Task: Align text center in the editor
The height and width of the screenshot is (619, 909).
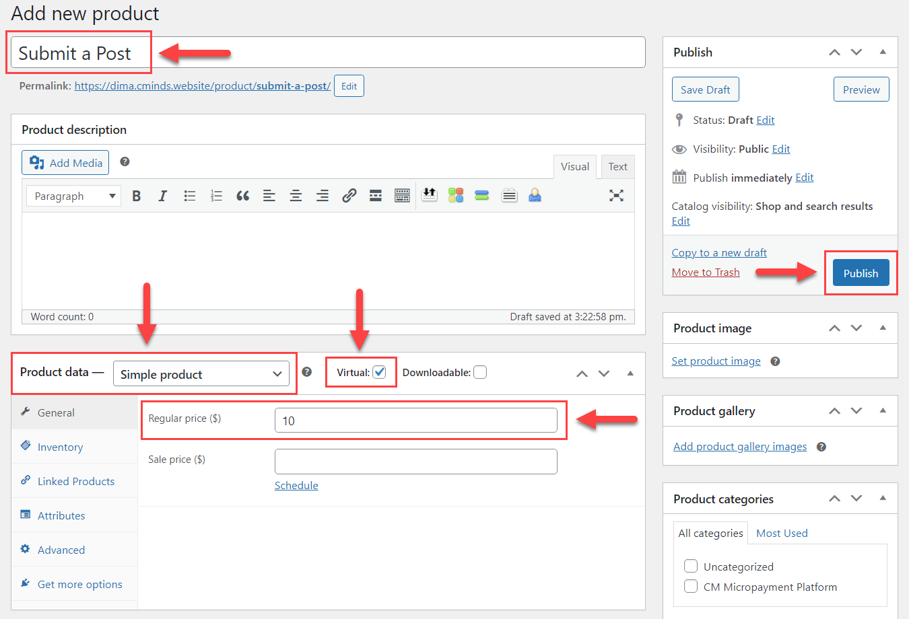Action: pyautogui.click(x=296, y=196)
